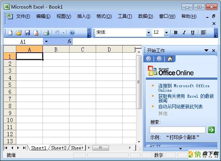Image resolution: width=221 pixels, height=161 pixels.
Task: Apply underline formatting with U icon
Action: [193, 33]
